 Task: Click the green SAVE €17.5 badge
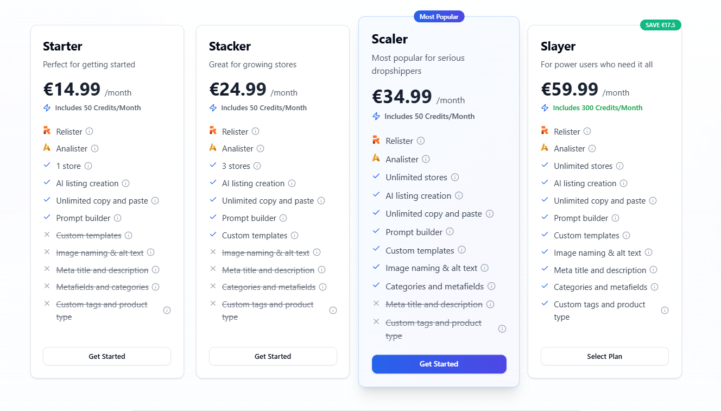(x=660, y=25)
